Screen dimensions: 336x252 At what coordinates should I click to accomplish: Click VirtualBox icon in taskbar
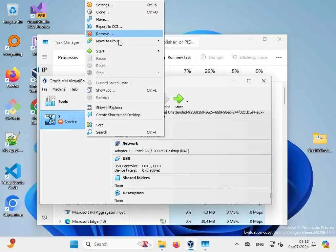pos(191,244)
